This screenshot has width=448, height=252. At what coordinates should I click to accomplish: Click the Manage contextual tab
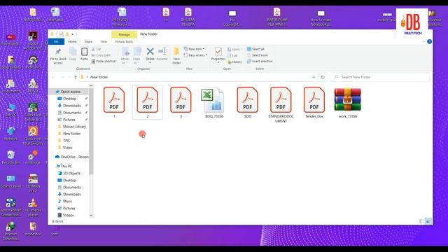click(124, 34)
